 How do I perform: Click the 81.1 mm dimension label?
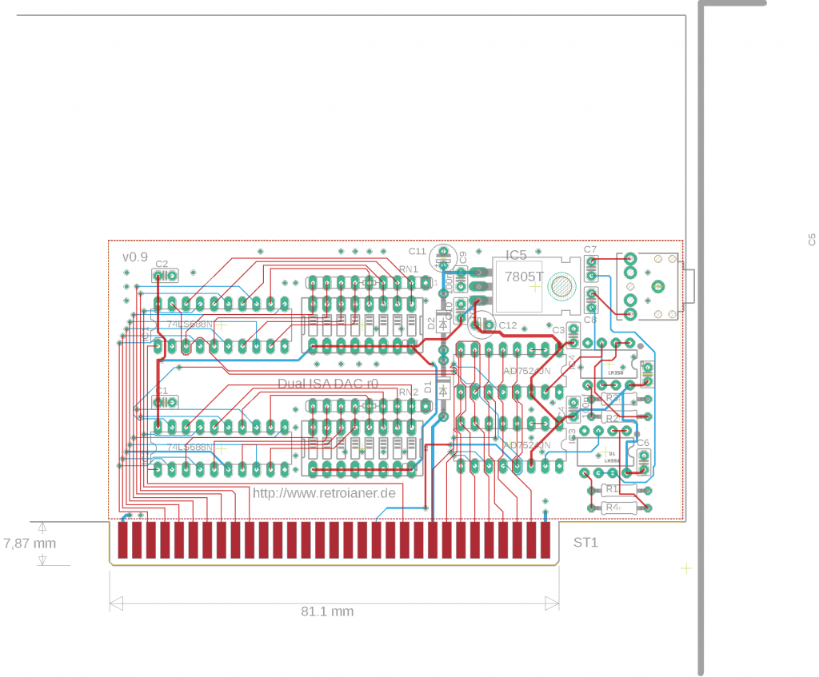(x=327, y=611)
